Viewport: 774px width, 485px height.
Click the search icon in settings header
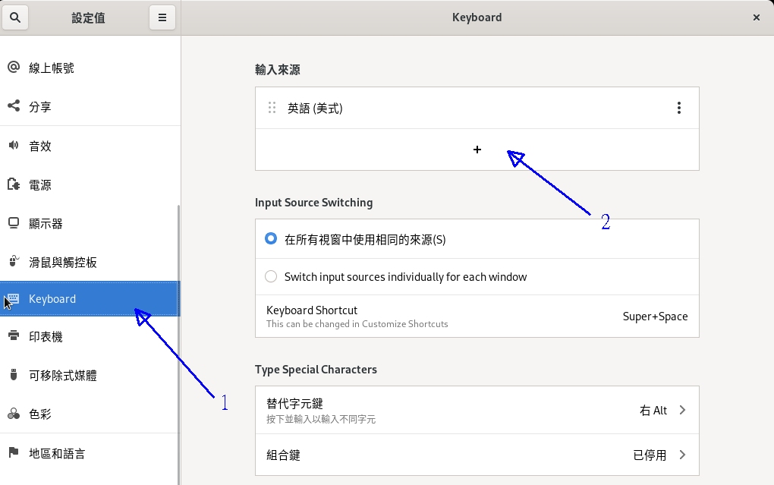pyautogui.click(x=15, y=17)
